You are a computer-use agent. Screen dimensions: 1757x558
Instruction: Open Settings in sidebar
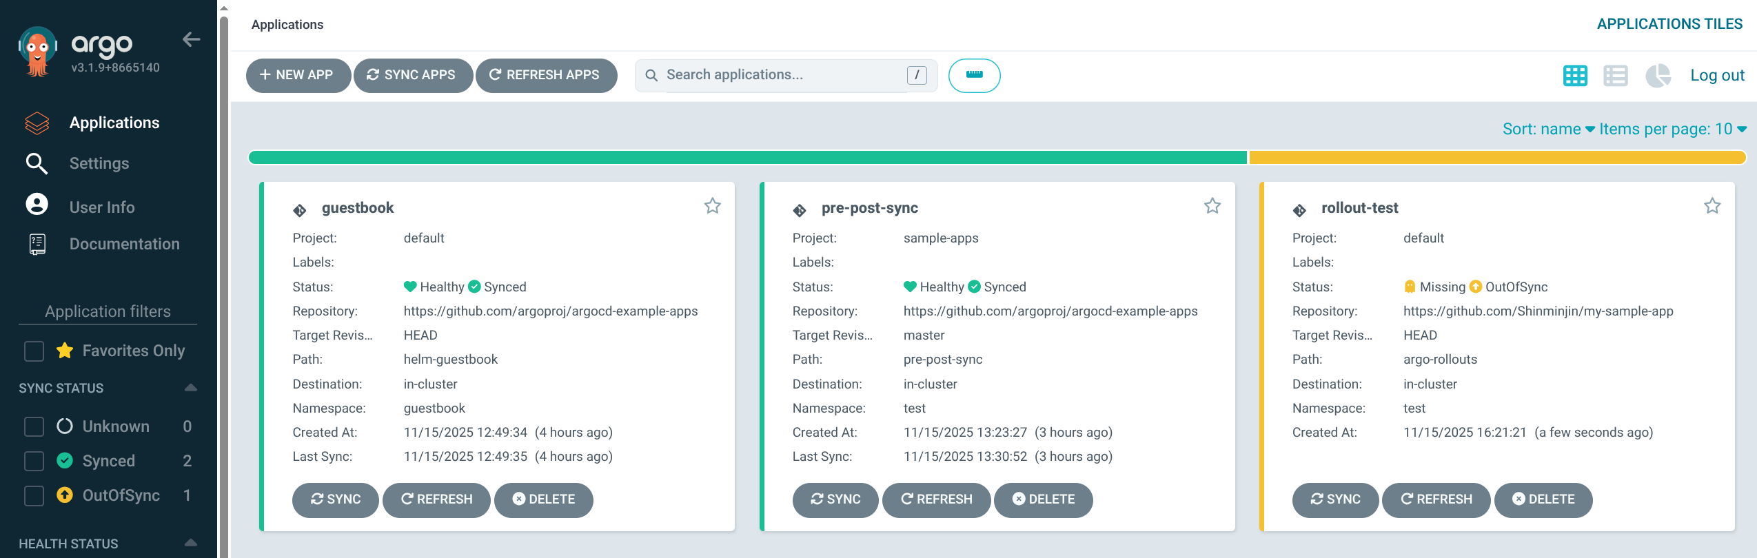[x=99, y=163]
